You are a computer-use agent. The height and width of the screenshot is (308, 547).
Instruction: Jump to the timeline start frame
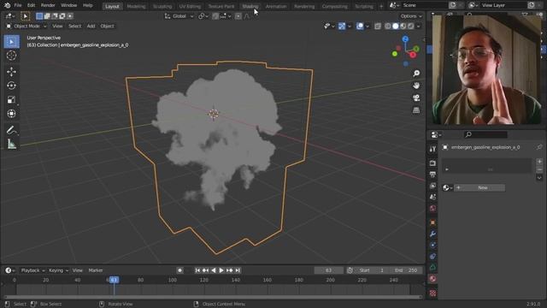[x=197, y=270]
